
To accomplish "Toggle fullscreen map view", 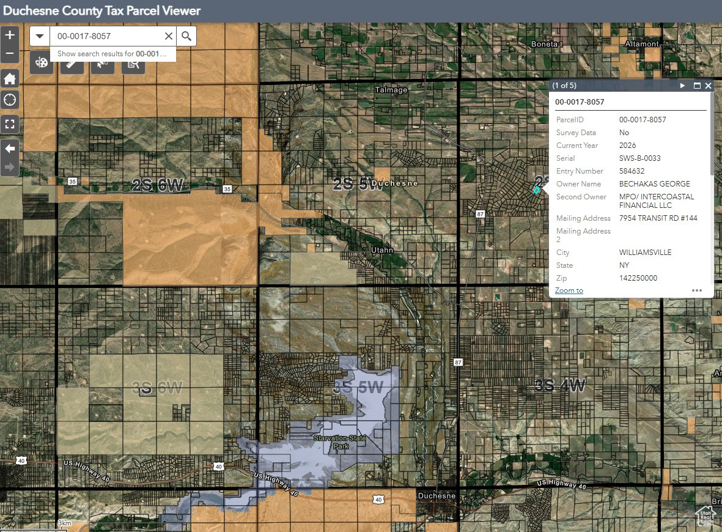I will coord(10,124).
